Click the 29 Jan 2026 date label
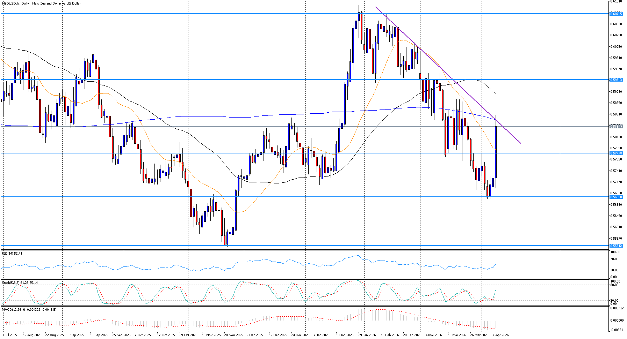The image size is (627, 339). click(x=367, y=335)
